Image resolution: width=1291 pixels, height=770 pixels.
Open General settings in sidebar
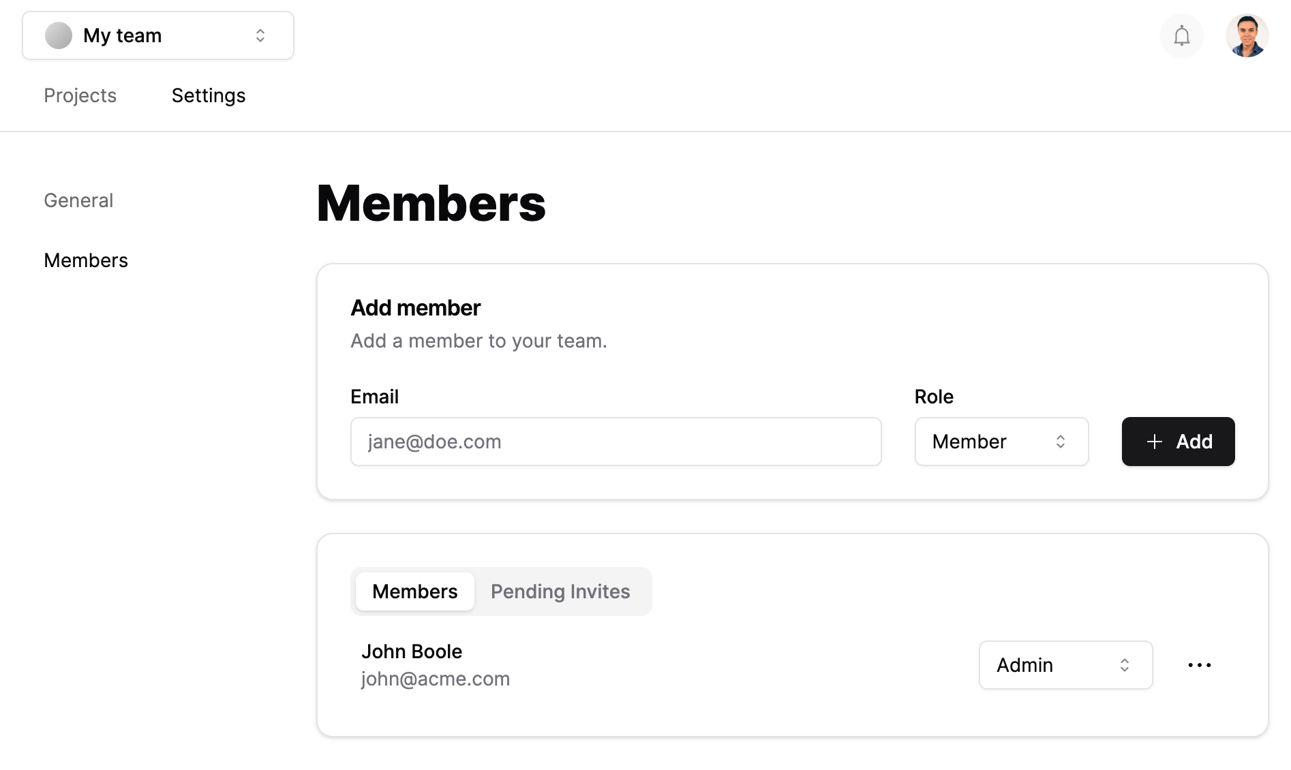pyautogui.click(x=78, y=200)
